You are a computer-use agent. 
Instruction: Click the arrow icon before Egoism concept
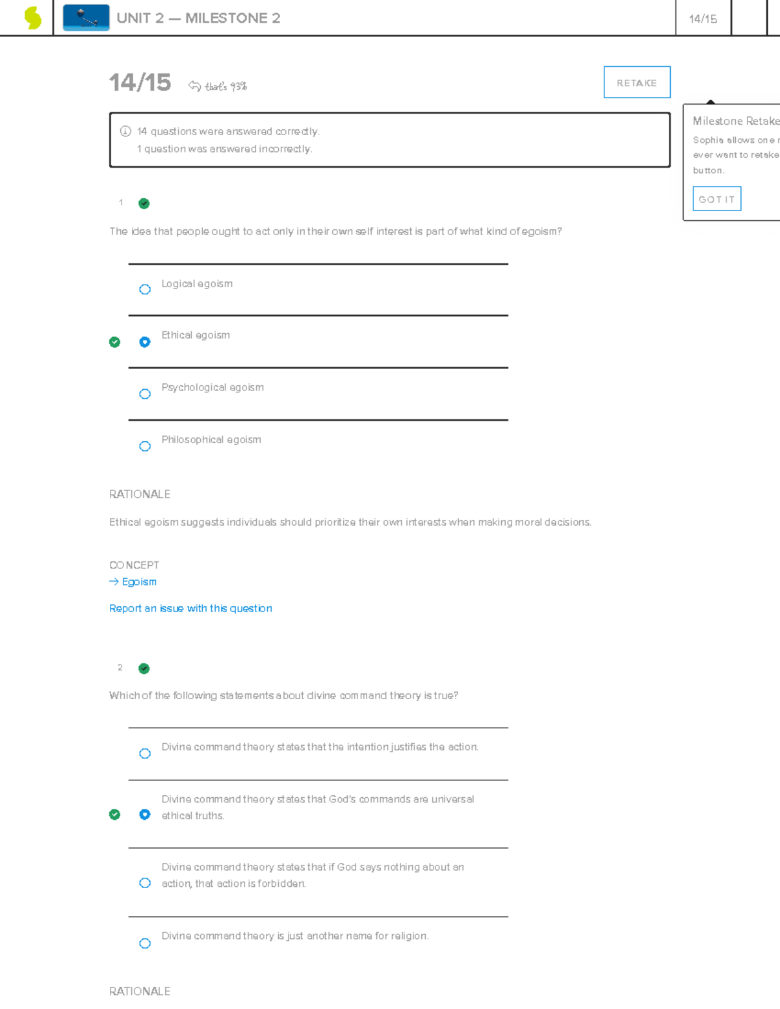pos(114,581)
